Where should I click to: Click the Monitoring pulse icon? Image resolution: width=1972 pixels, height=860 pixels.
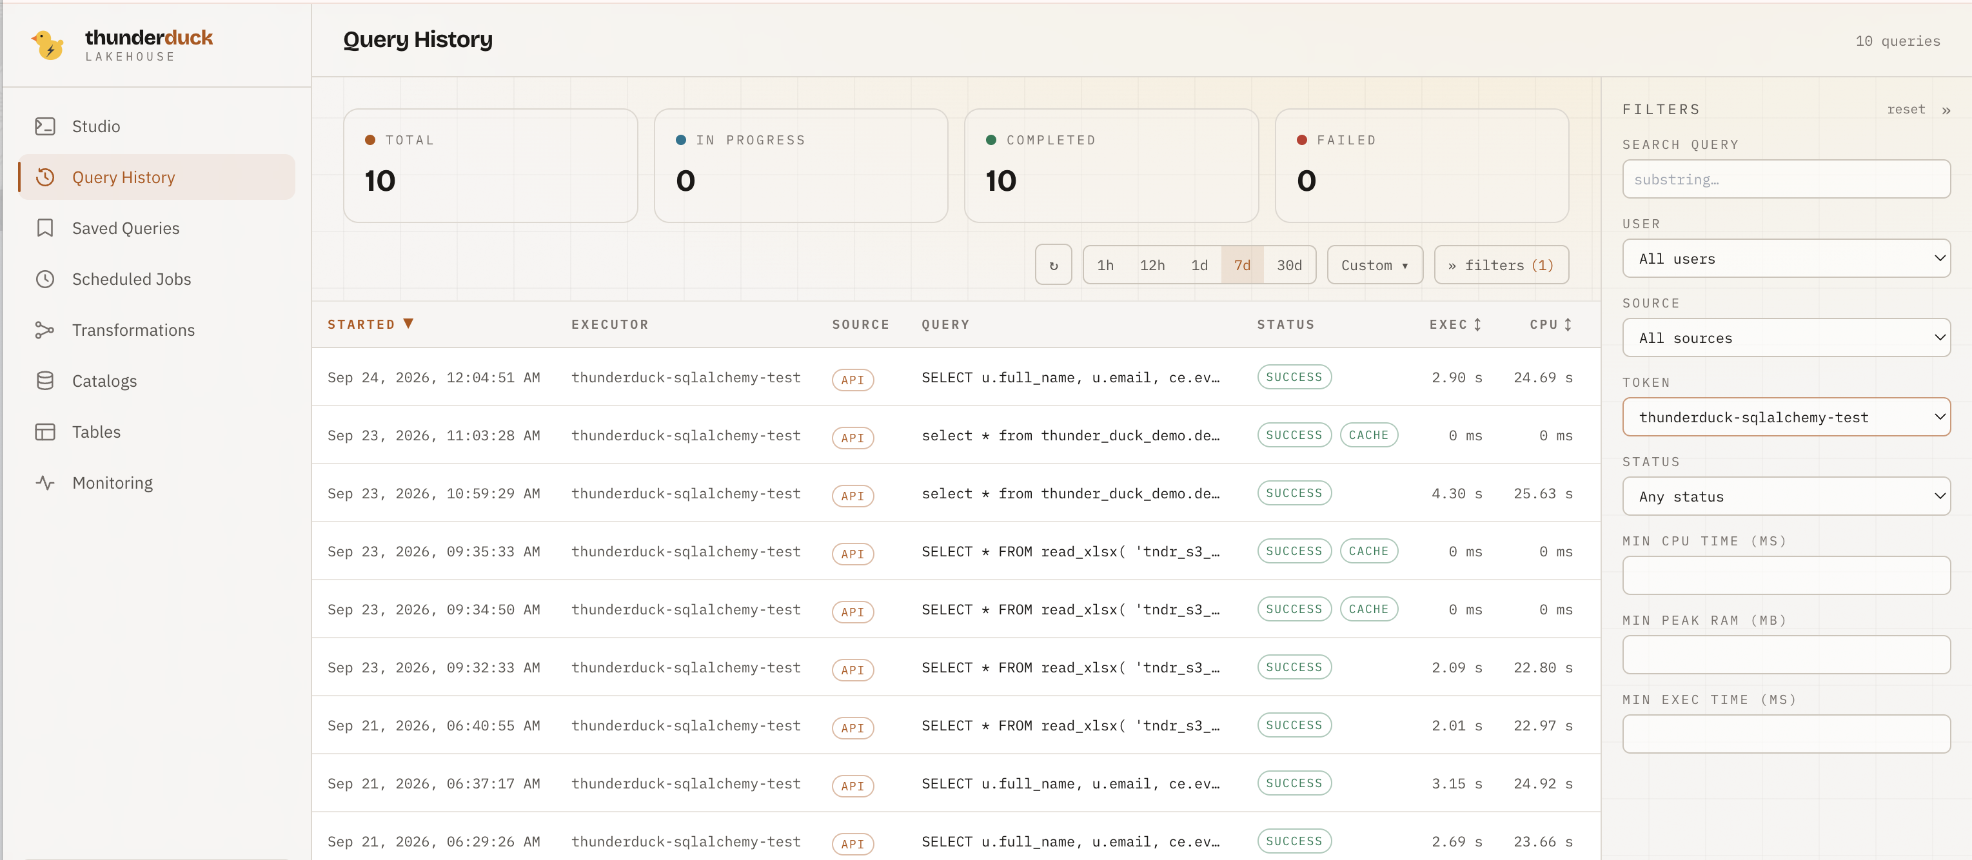coord(45,483)
